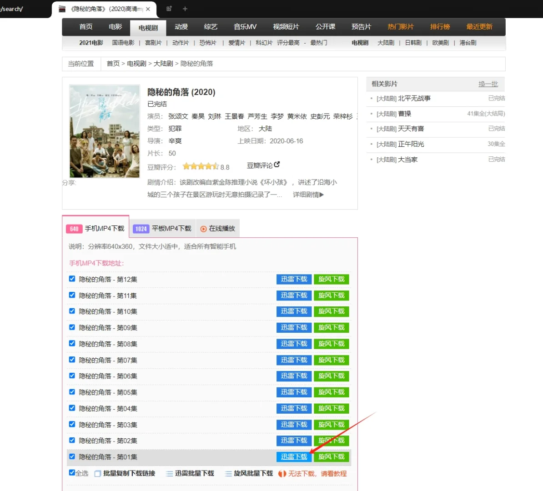Viewport: 543px width, 491px height.
Task: Uncheck 隐秘的角落 - 第08集 checkbox
Action: coord(72,343)
